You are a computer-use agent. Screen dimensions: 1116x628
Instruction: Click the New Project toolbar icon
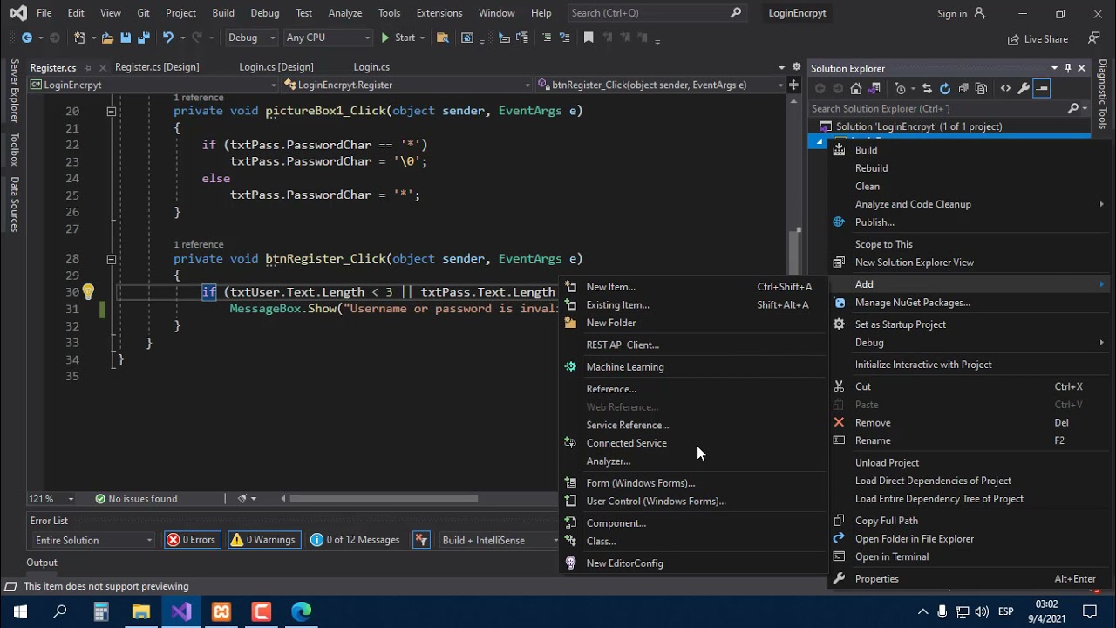pos(80,38)
